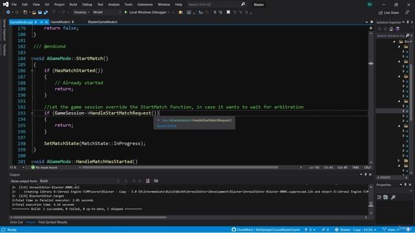Image resolution: width=415 pixels, height=233 pixels.
Task: Switch to the GameMode.h tab
Action: [60, 22]
